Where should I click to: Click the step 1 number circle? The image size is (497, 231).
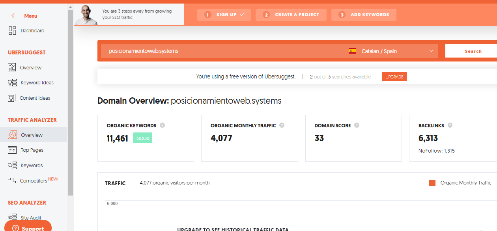(x=207, y=15)
